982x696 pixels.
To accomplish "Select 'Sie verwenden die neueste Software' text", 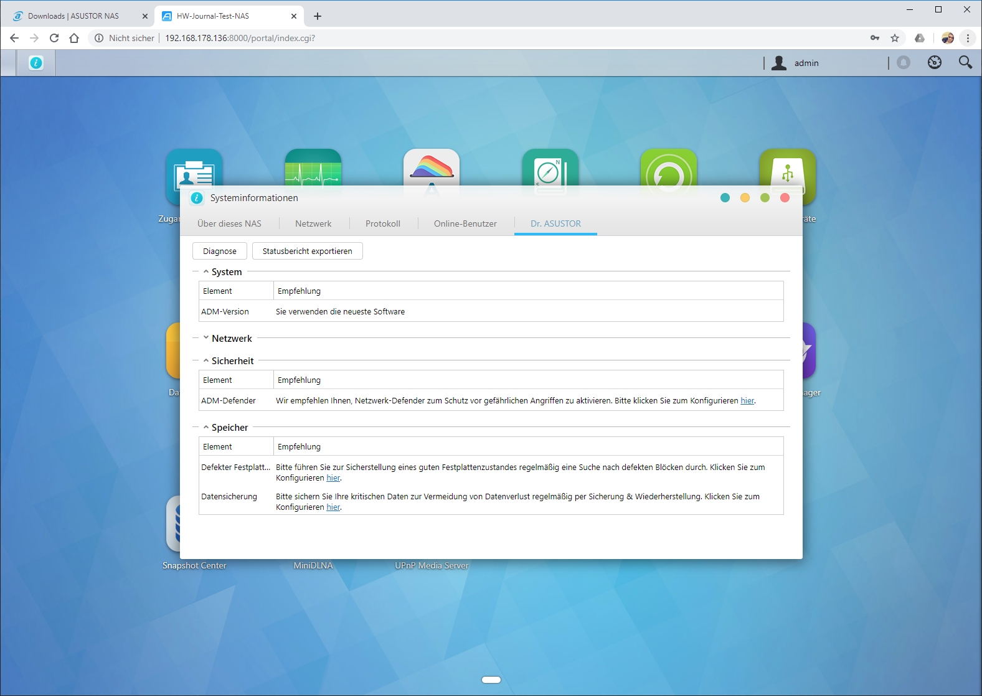I will [340, 312].
